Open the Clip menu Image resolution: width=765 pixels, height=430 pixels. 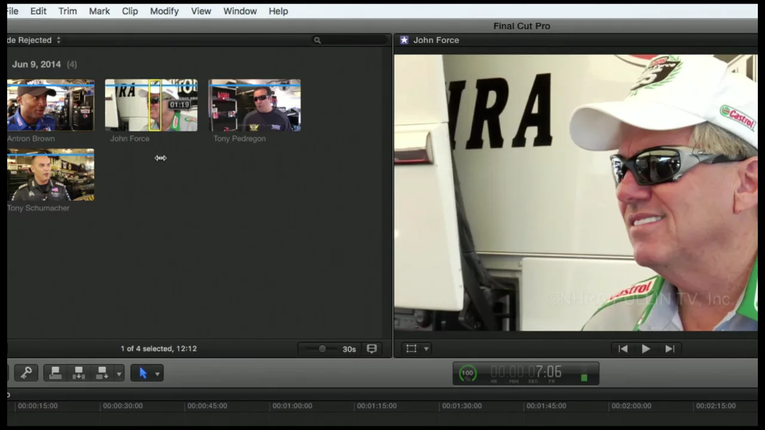pyautogui.click(x=130, y=11)
